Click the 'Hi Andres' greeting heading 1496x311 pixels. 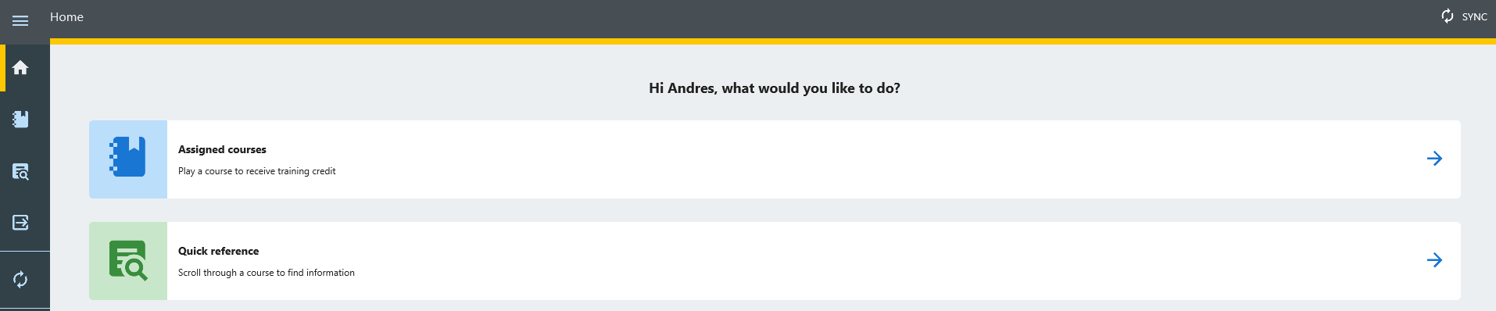tap(774, 88)
